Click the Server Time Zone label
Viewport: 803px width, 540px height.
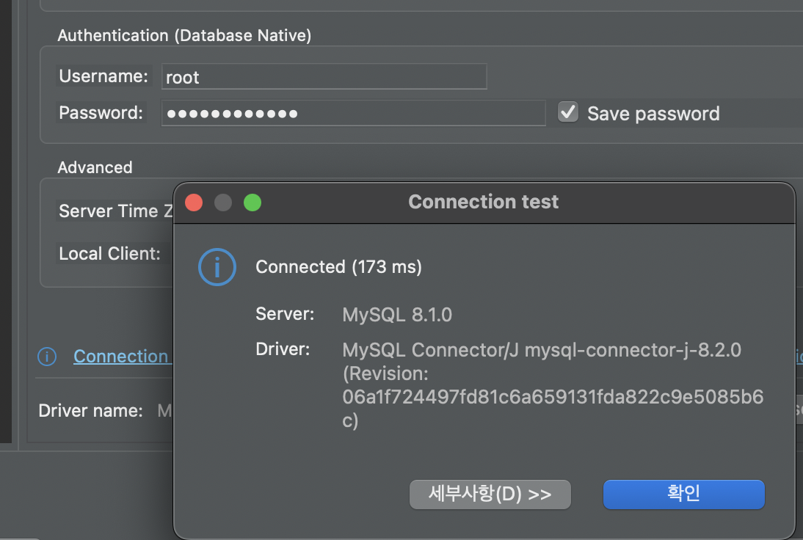116,211
